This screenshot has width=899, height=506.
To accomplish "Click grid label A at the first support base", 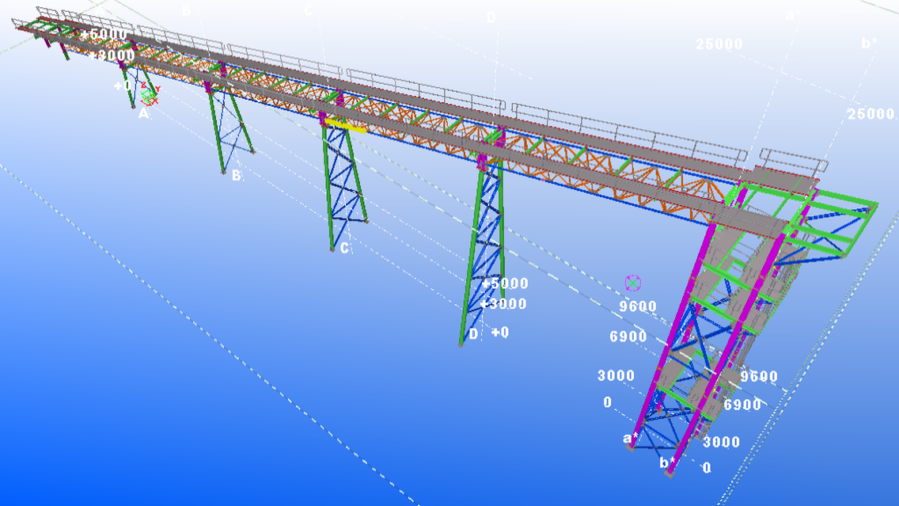I will point(143,114).
